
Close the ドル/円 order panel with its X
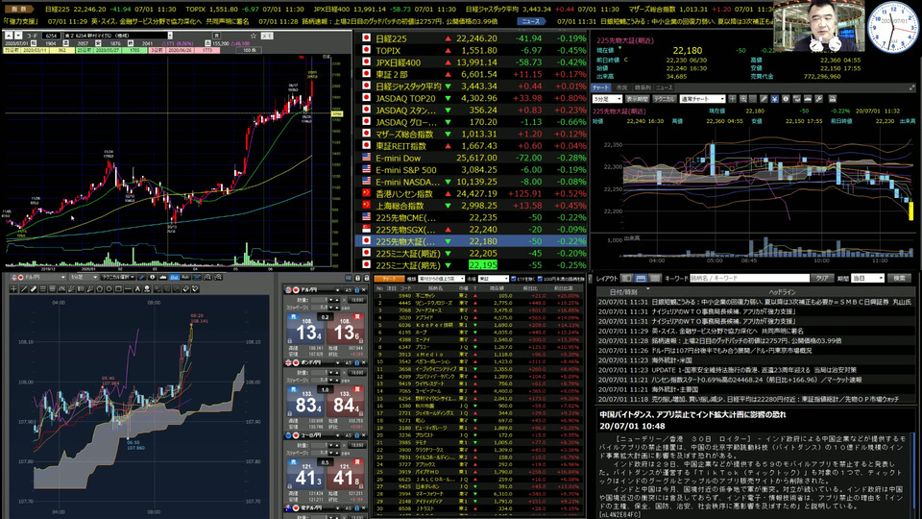point(363,289)
